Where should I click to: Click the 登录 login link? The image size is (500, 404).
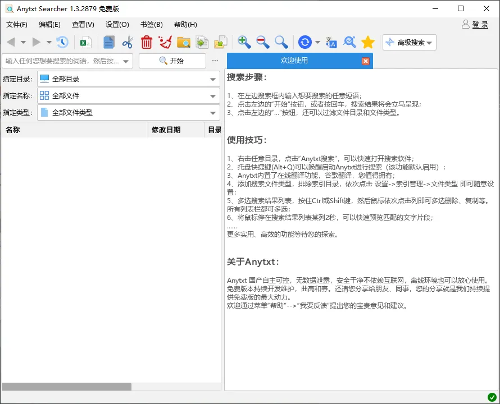click(480, 25)
